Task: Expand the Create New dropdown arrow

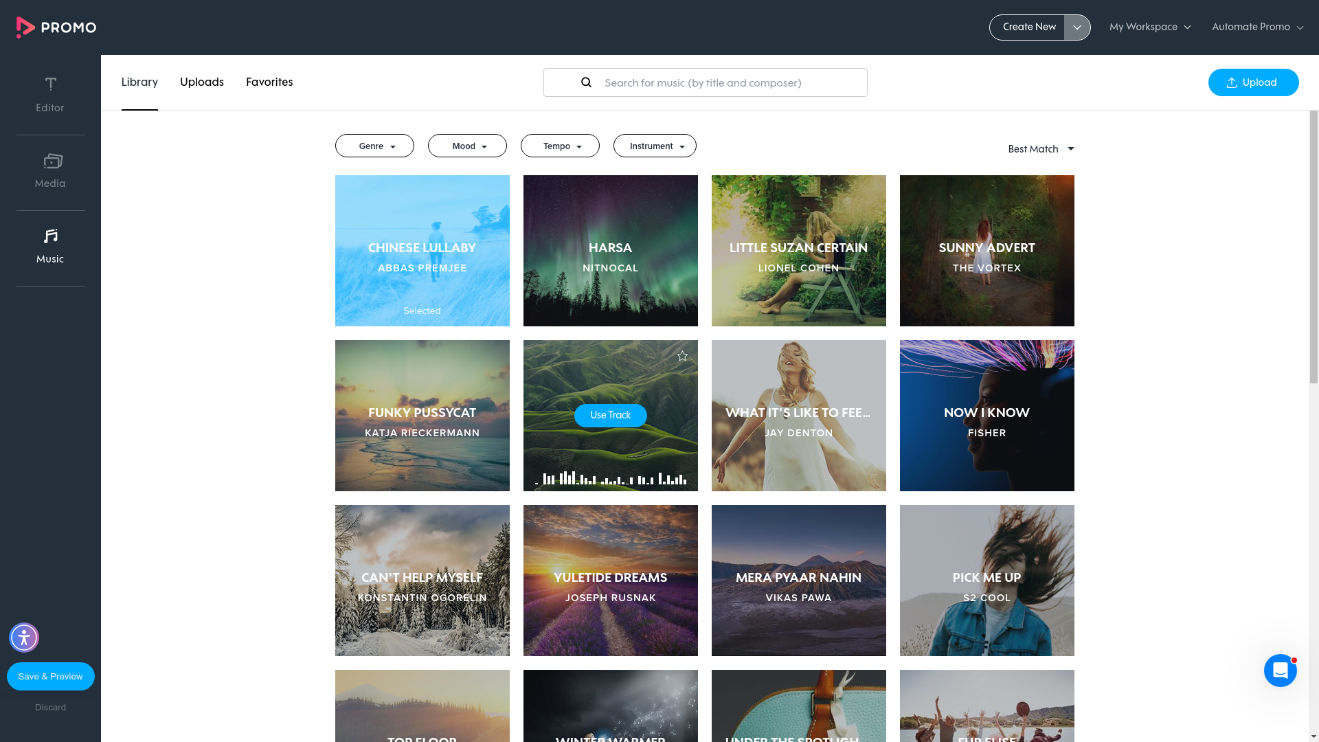Action: [1077, 27]
